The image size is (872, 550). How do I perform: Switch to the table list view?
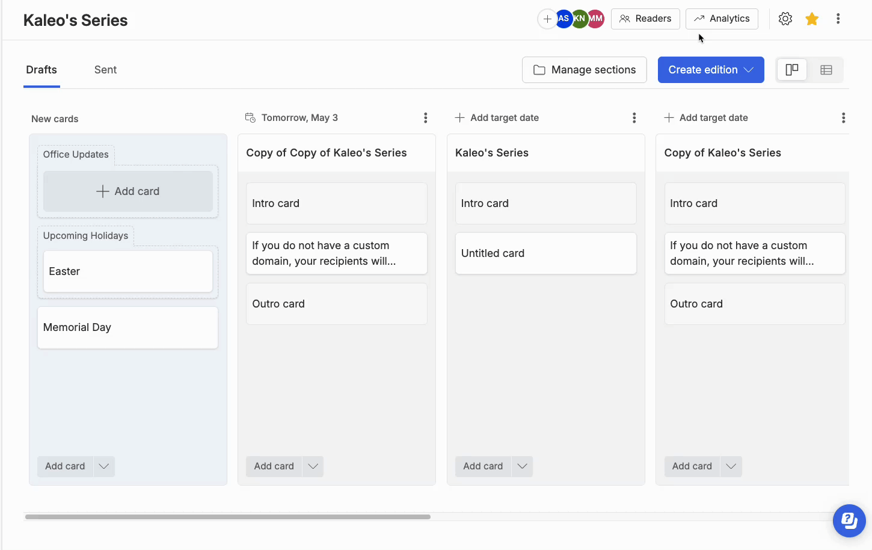coord(826,70)
